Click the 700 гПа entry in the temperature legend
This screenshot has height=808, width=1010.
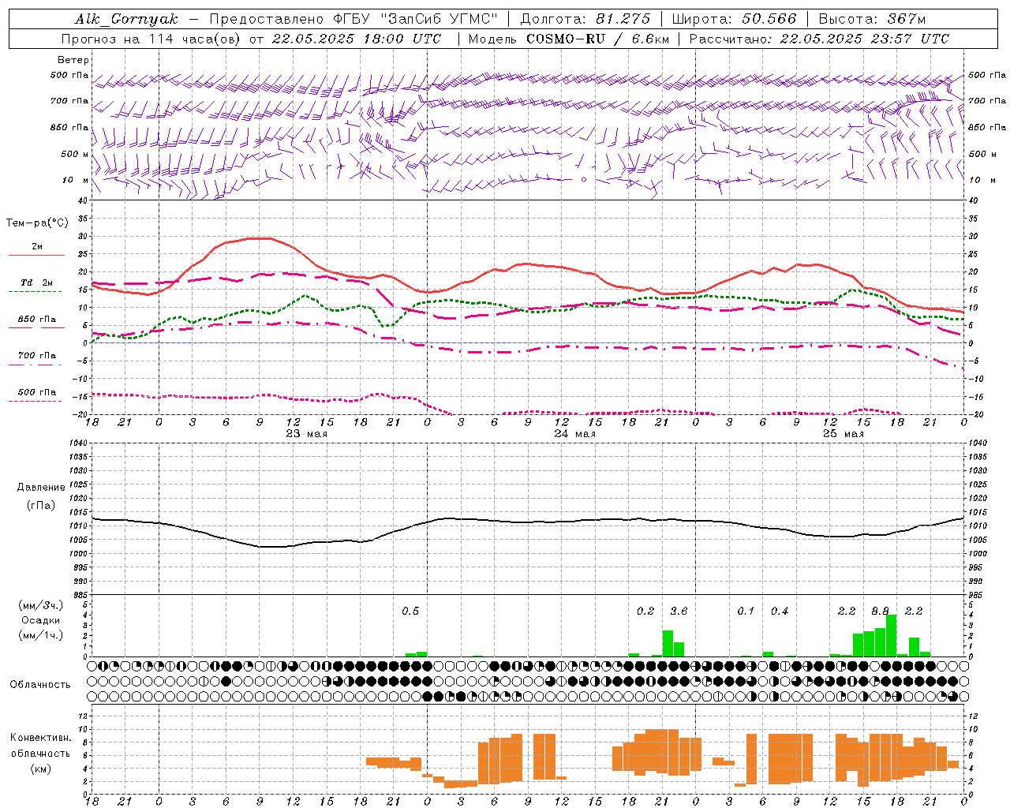37,355
